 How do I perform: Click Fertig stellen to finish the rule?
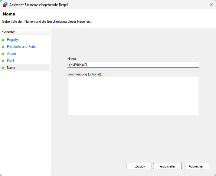coord(167,166)
